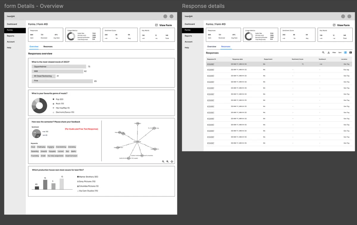Screen dimensions: 357x225
Task: Click the Columbia Pictures (5) legend entry
Action: [88, 186]
